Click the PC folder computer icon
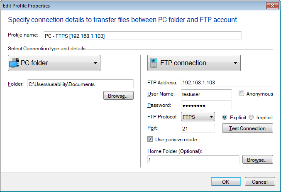The width and height of the screenshot is (281, 192). point(14,63)
